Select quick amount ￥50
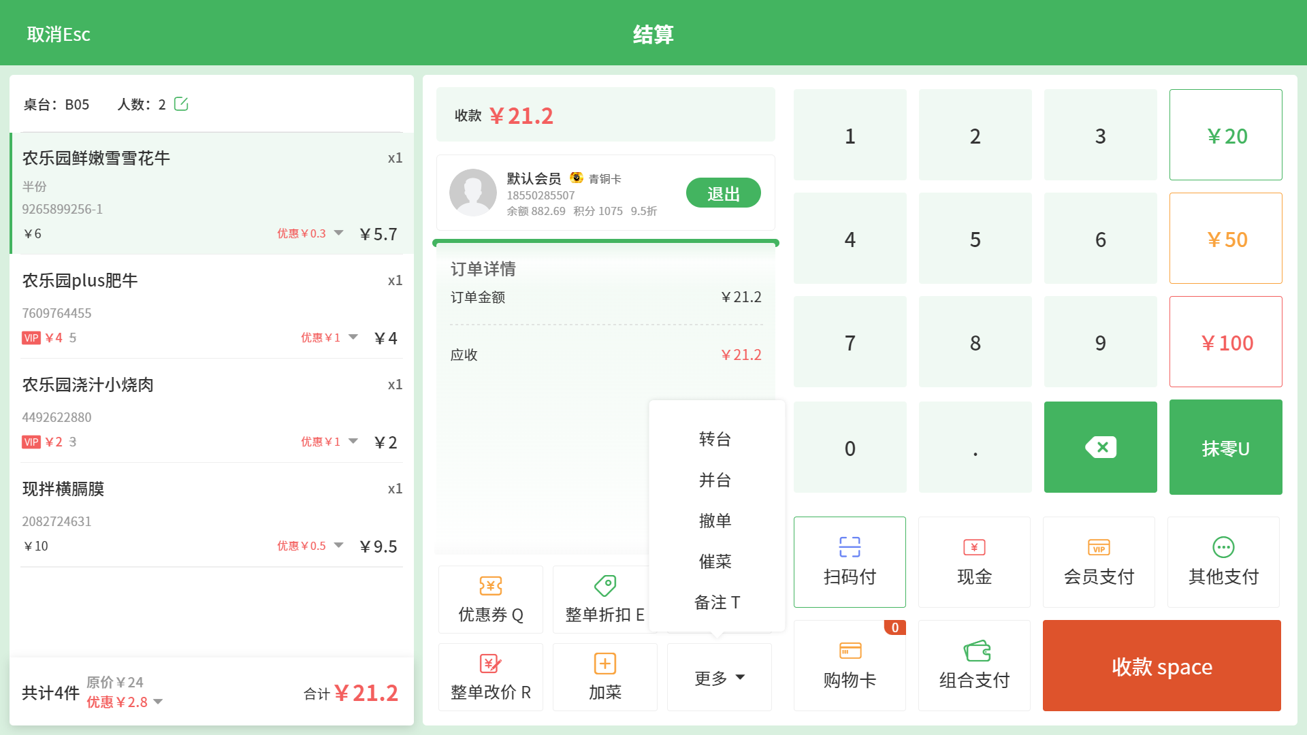This screenshot has width=1307, height=735. tap(1225, 238)
